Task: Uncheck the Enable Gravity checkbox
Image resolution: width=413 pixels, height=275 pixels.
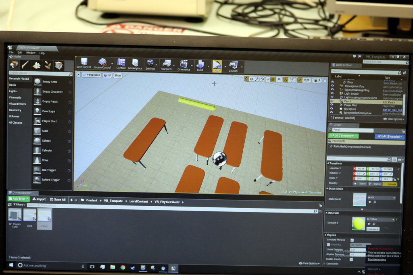Action: 351,259
